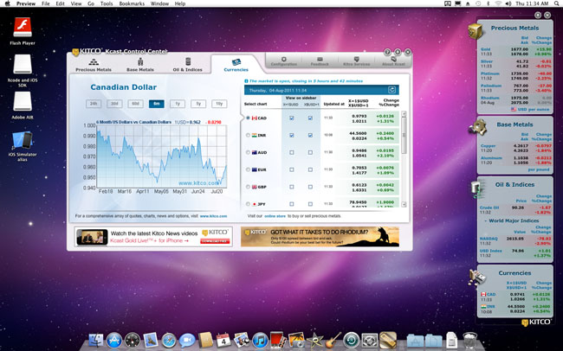Click the Feedback icon
This screenshot has height=351, width=563.
320,61
